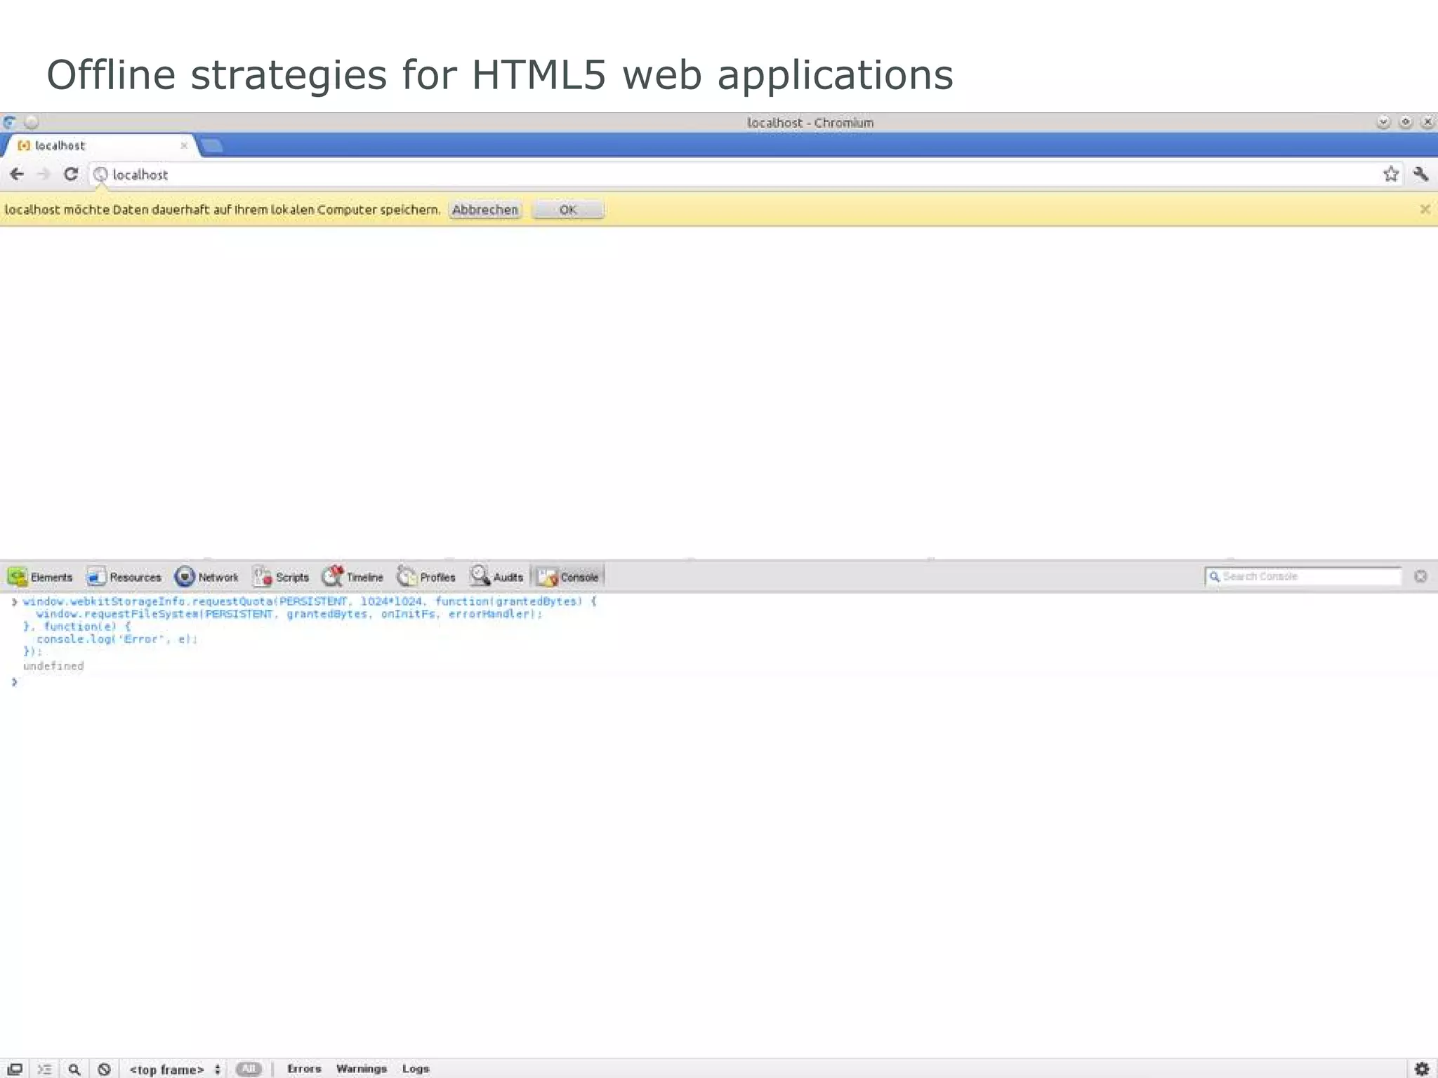
Task: Bookmark page with the star icon
Action: [1391, 174]
